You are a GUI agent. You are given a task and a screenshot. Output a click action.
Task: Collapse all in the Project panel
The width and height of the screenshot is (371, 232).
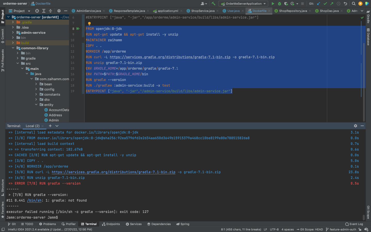click(50, 11)
